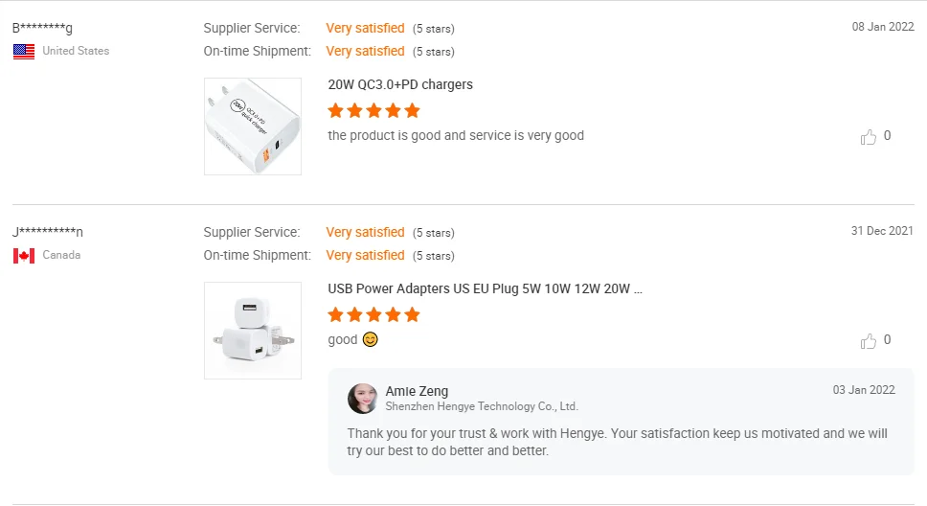The height and width of the screenshot is (506, 927).
Task: Click Shenzhen Hengye Technology Co., Ltd. name
Action: pos(482,406)
